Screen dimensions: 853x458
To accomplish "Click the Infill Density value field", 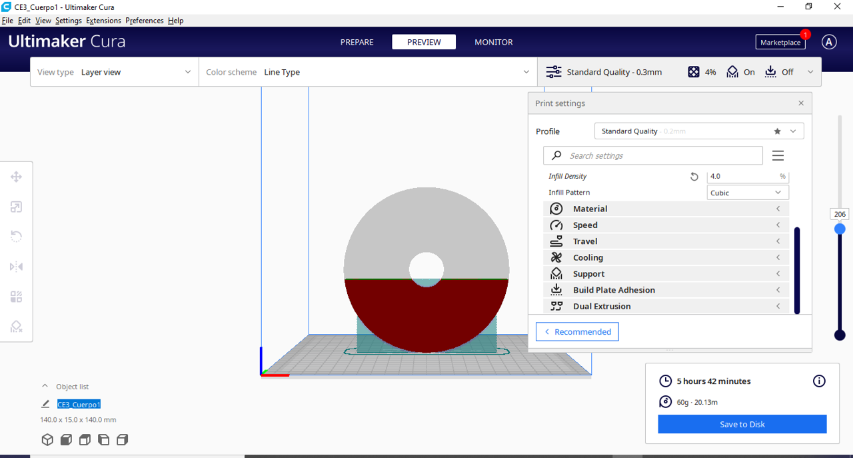I will 748,177.
